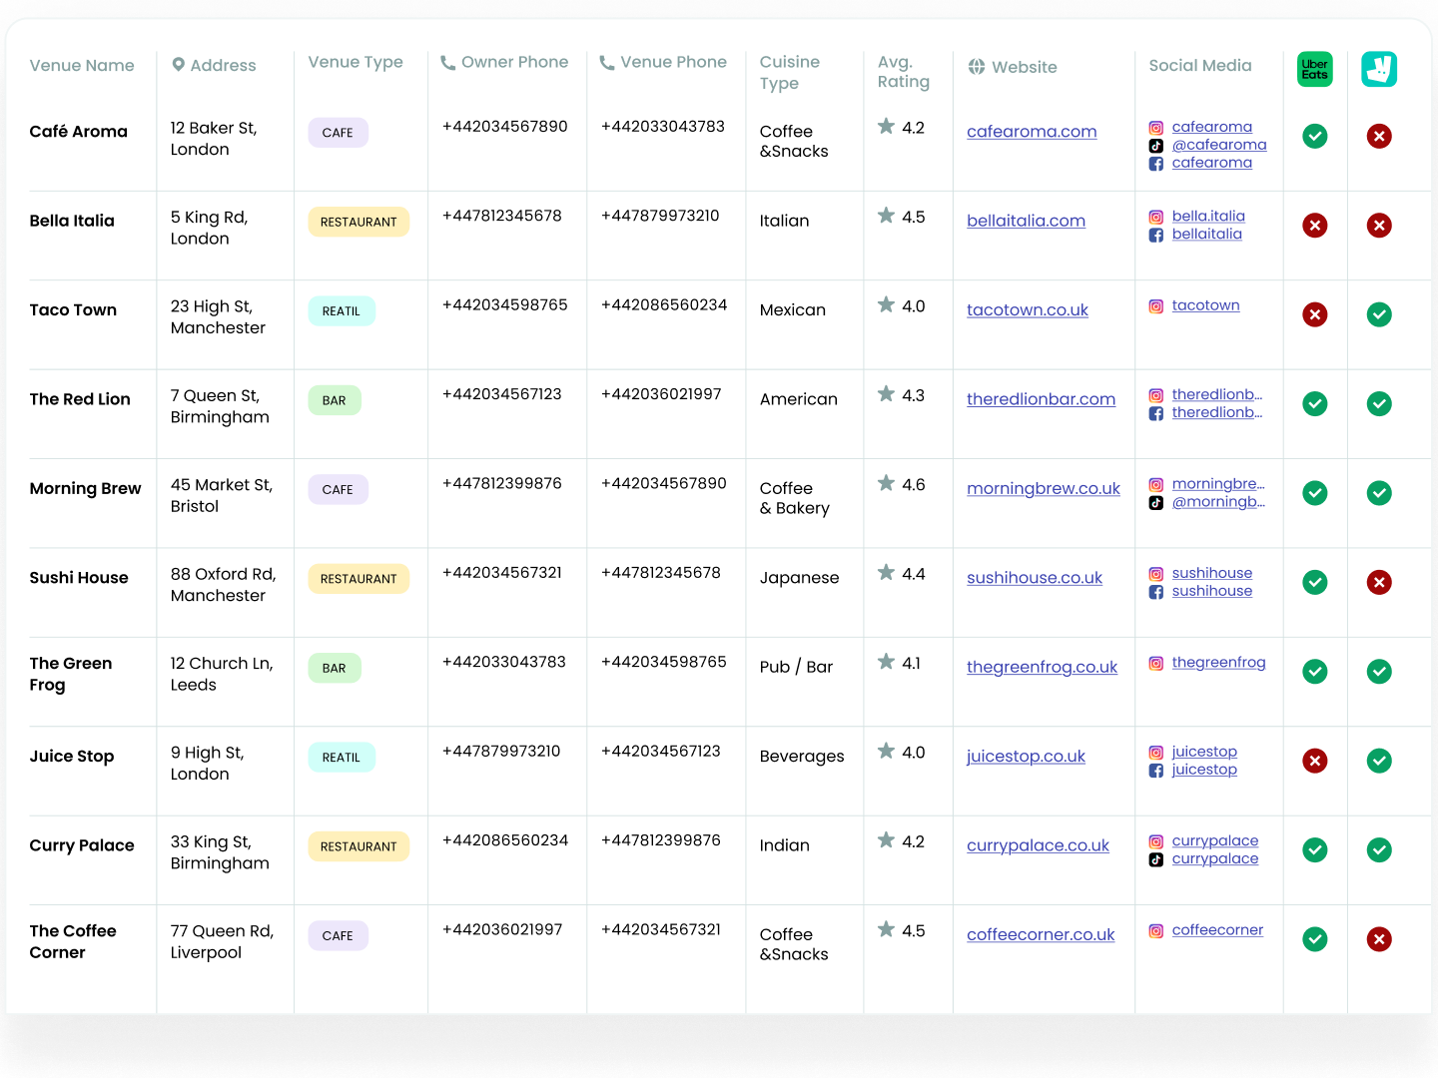Click the phone icon in Owner Phone header
Viewport: 1438px width, 1078px height.
(446, 62)
